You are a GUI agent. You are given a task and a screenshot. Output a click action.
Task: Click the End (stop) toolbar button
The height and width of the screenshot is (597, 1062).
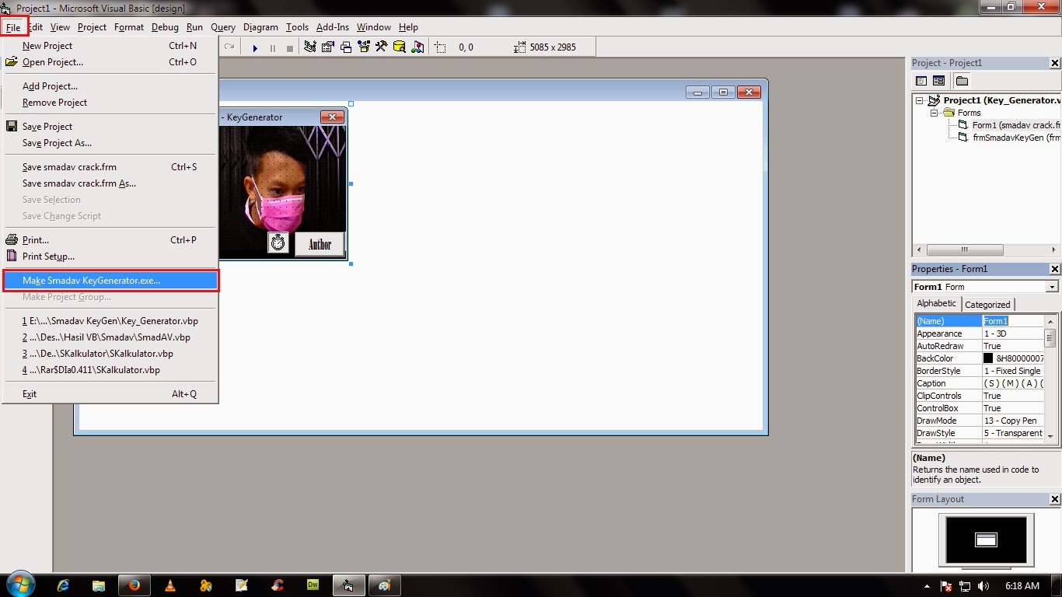pyautogui.click(x=289, y=47)
